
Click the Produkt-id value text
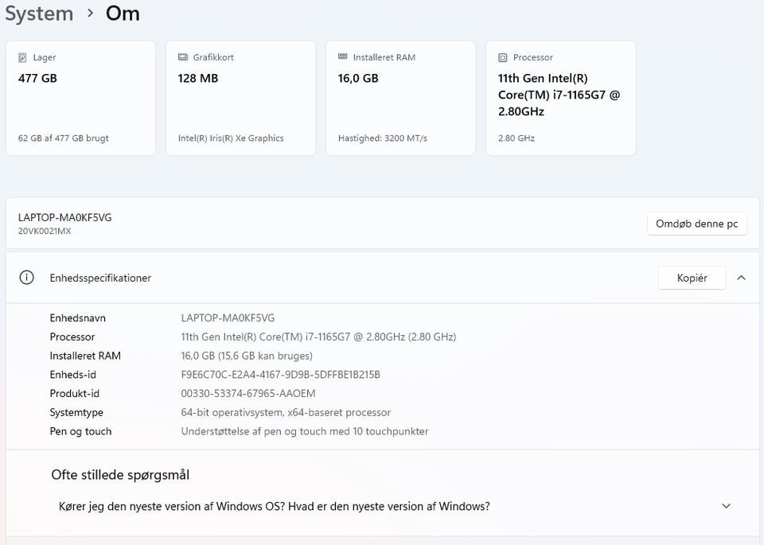(248, 394)
